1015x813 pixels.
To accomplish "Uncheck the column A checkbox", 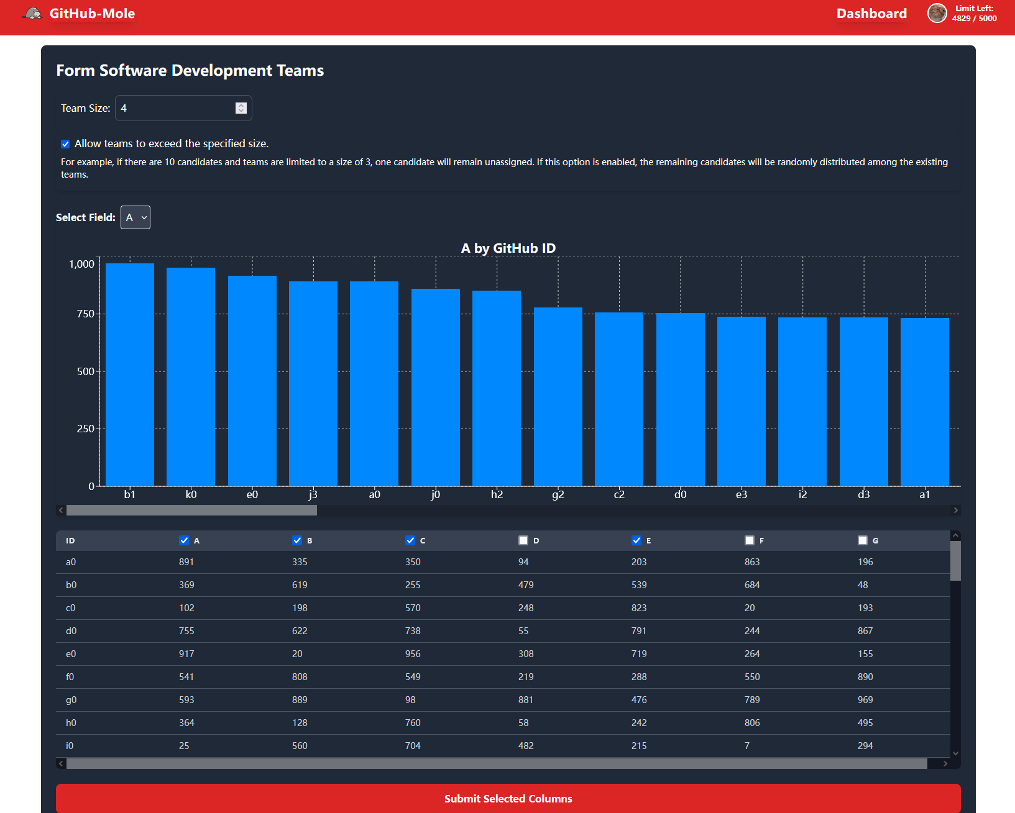I will click(x=184, y=540).
